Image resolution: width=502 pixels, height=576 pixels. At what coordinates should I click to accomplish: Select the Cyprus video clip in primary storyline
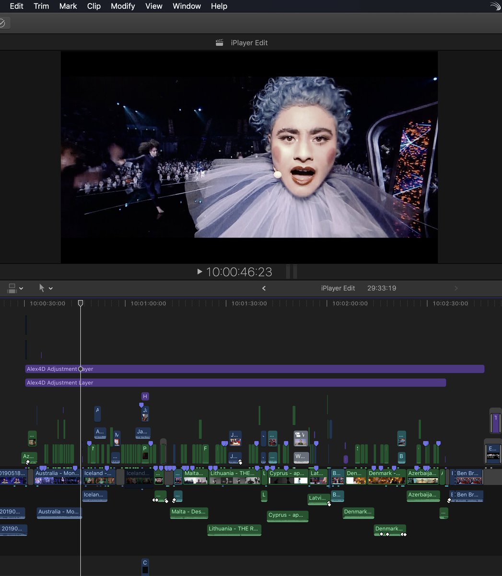click(x=288, y=477)
